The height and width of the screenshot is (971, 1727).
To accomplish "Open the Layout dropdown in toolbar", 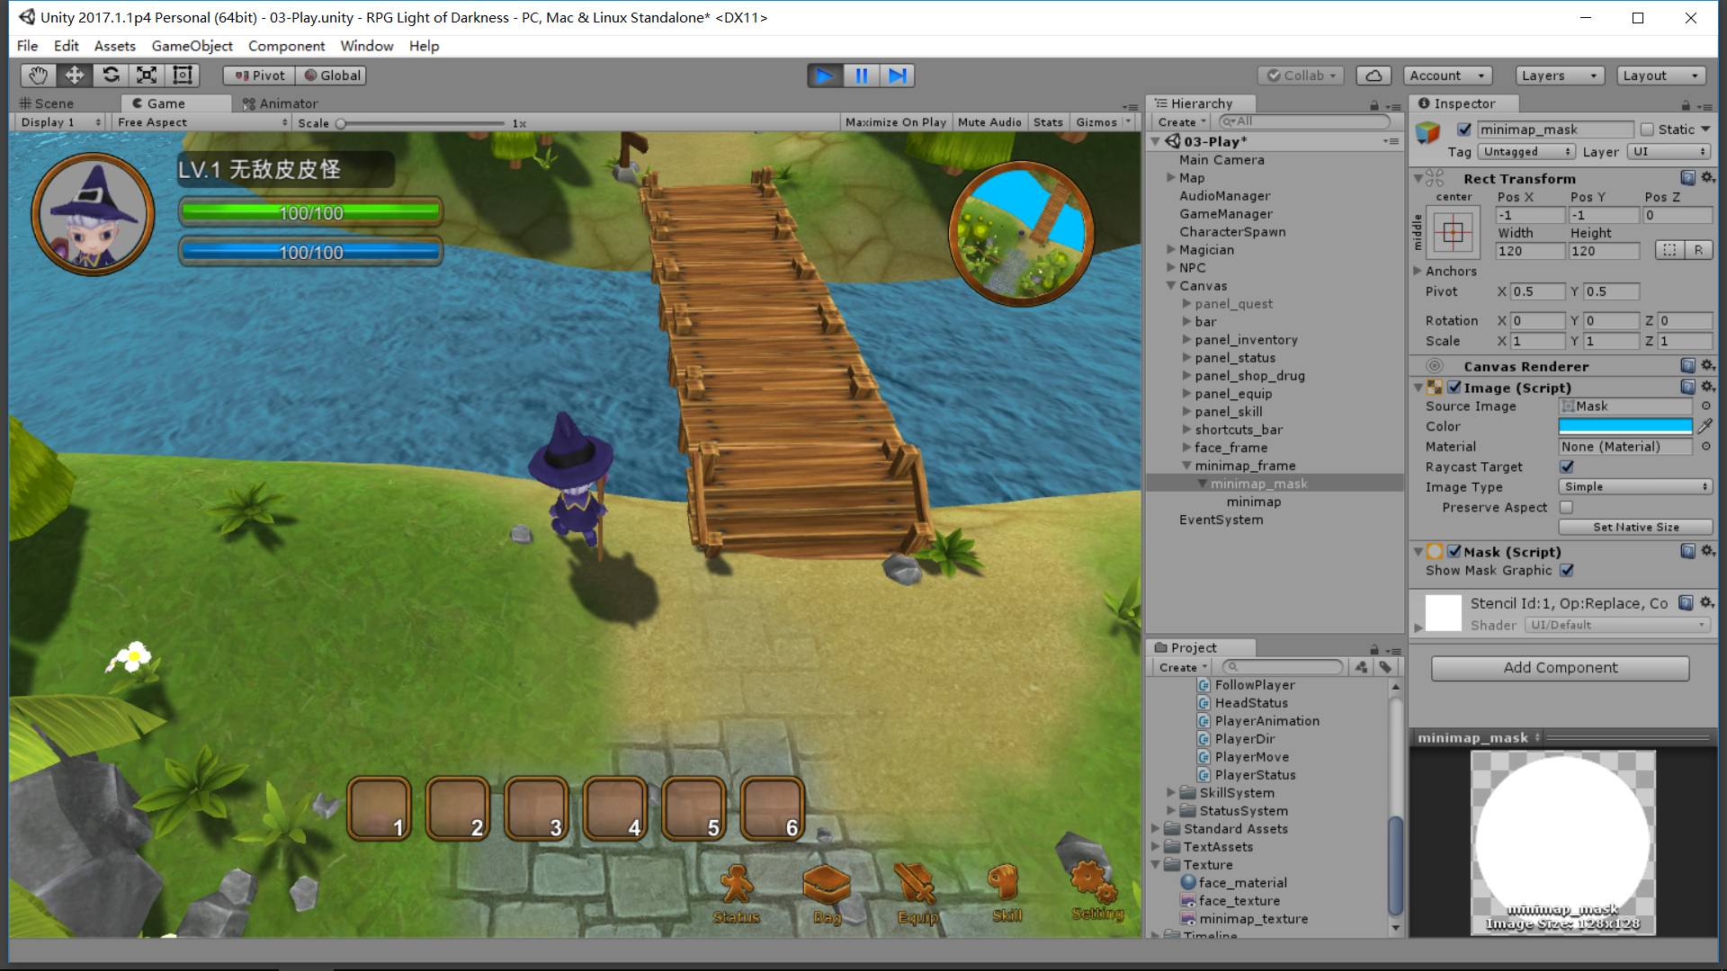I will pyautogui.click(x=1661, y=76).
